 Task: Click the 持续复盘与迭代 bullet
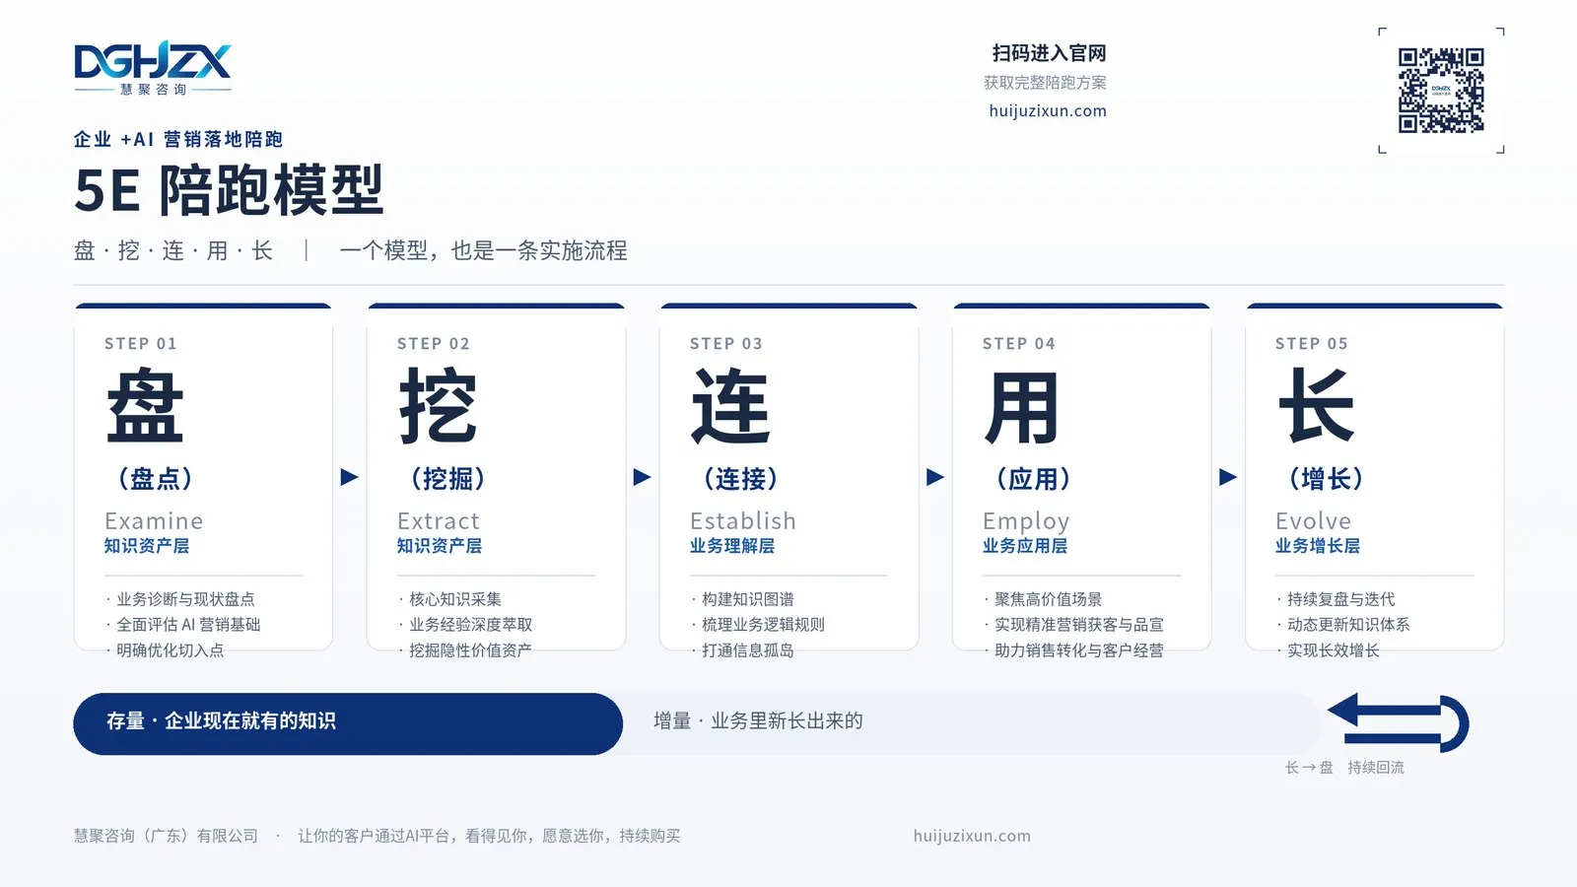1337,599
